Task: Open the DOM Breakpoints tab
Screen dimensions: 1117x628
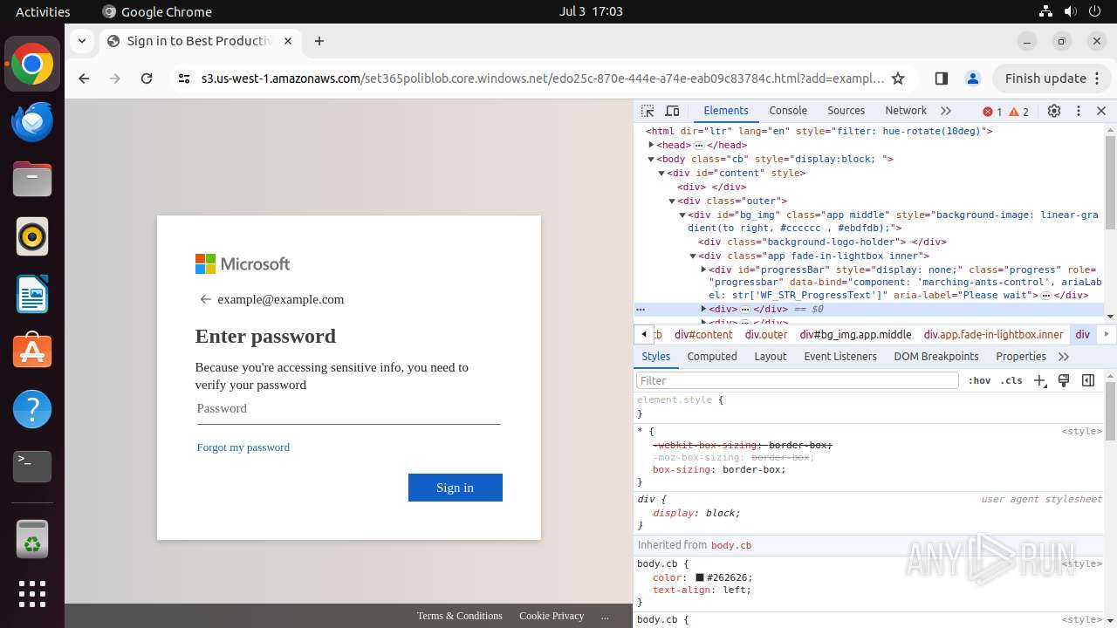Action: (x=936, y=357)
